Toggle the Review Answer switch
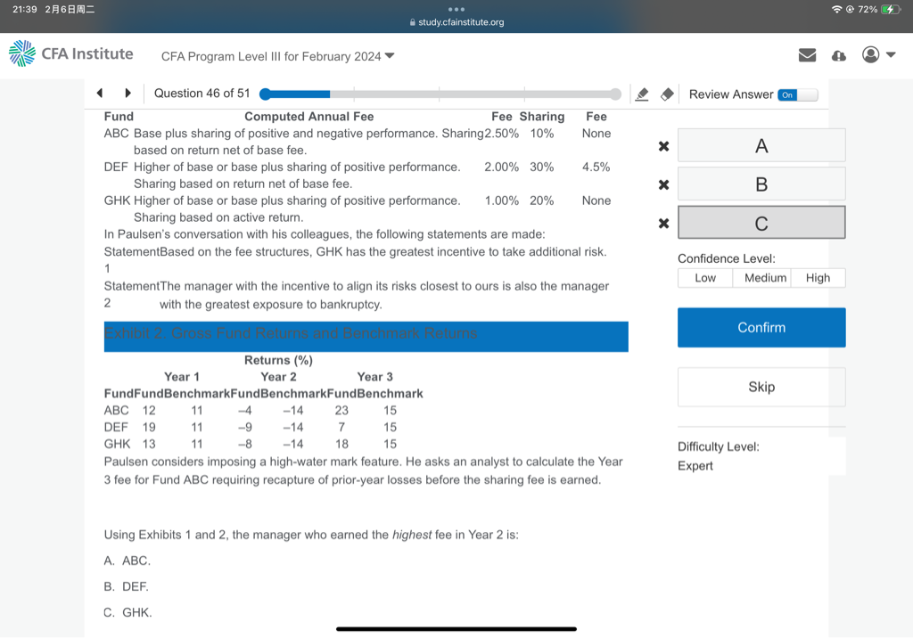The height and width of the screenshot is (638, 913). (798, 94)
